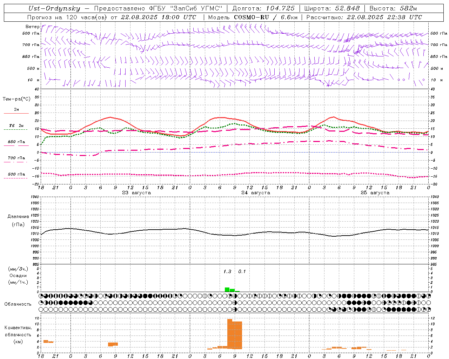Click the (мм/1ч.) precipitation unit label

(x=18, y=282)
